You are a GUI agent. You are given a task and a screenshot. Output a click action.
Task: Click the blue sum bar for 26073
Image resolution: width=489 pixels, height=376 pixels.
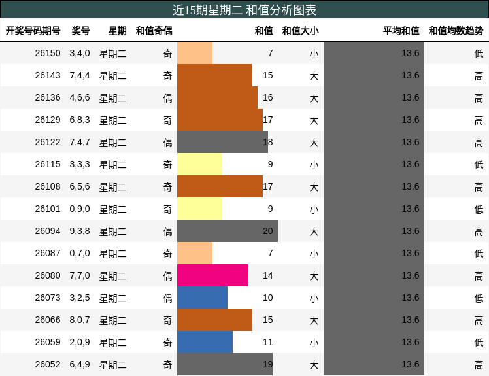202,298
